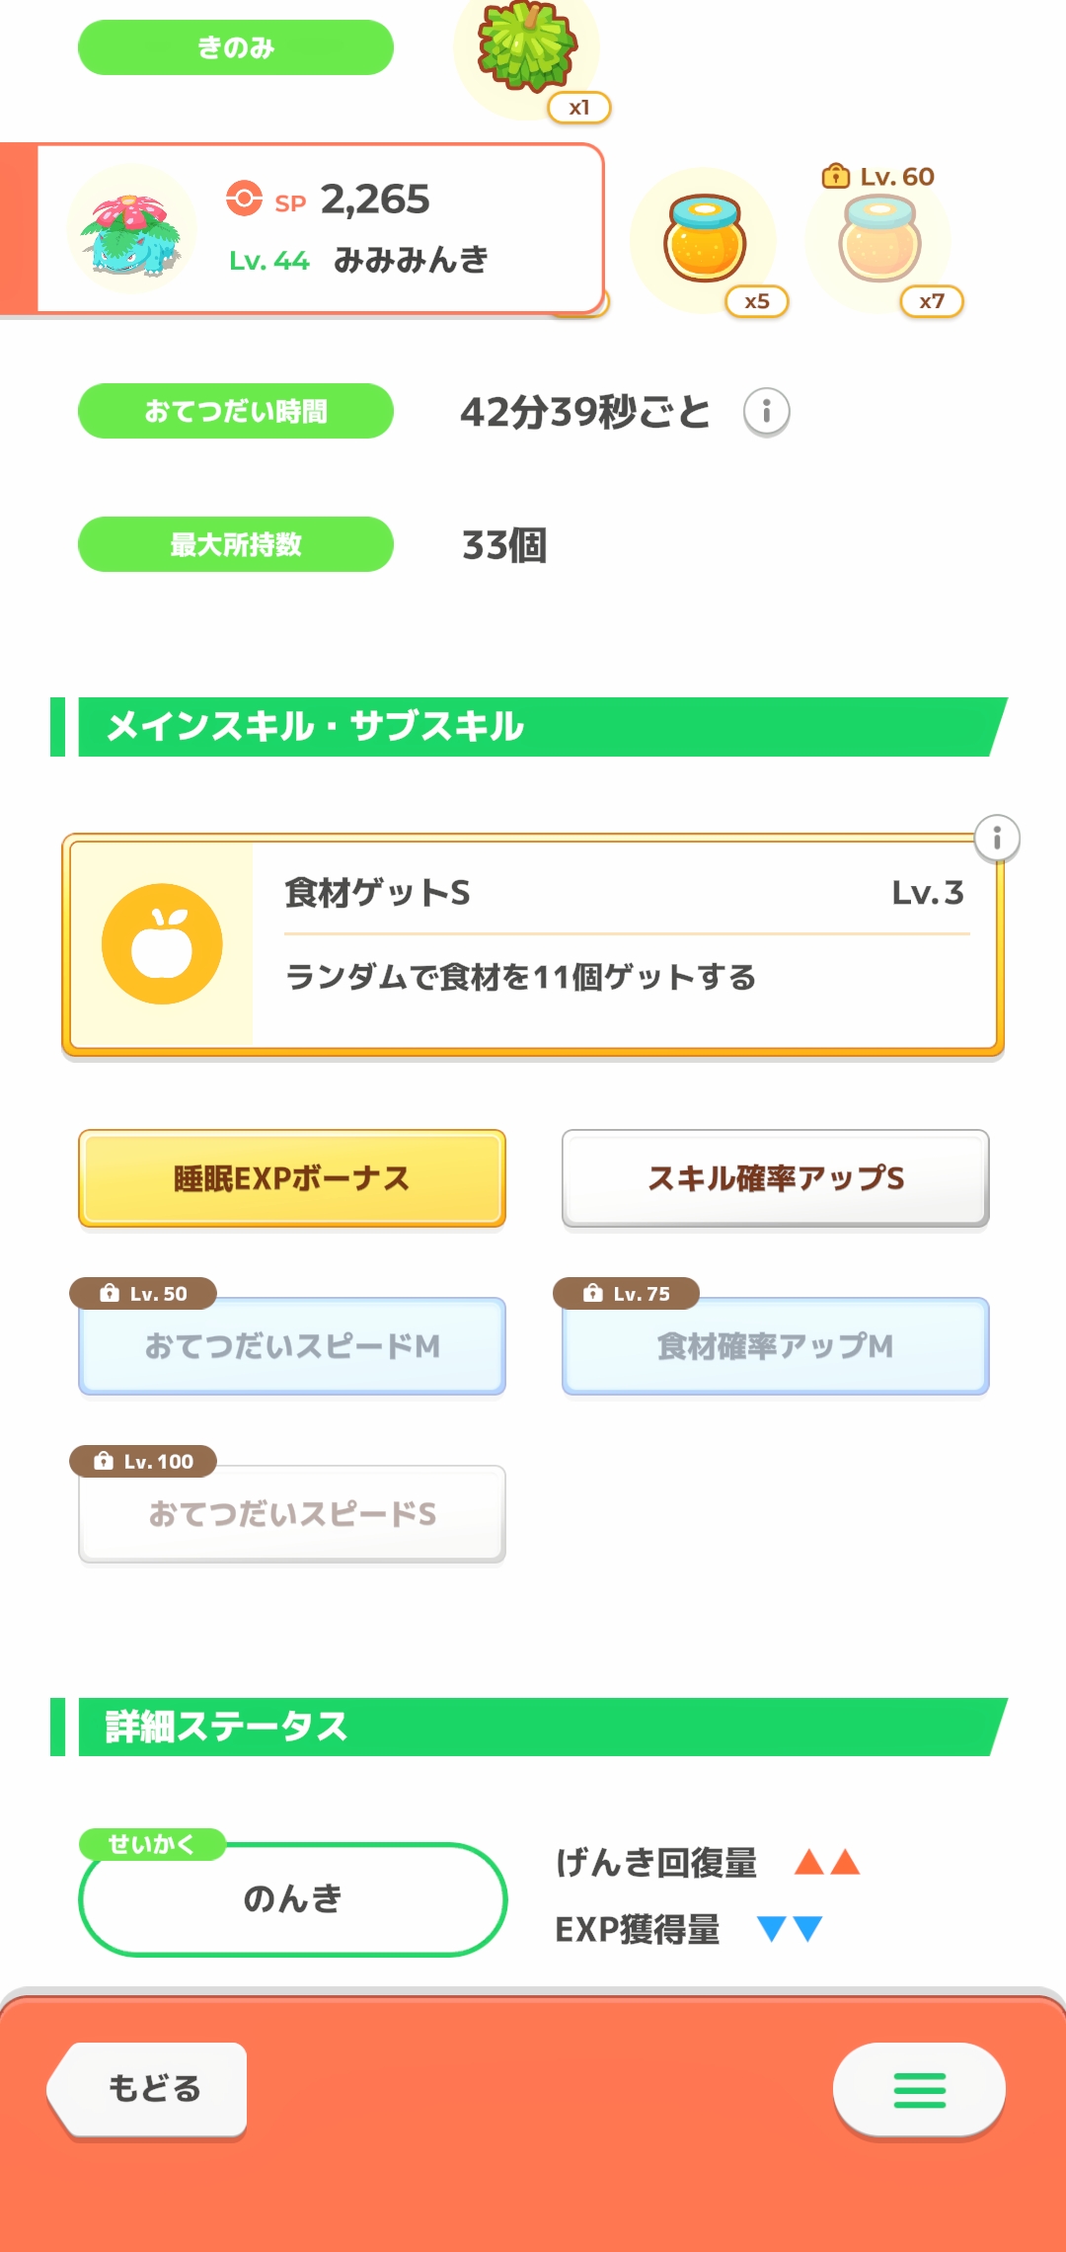
Task: Select the 睡眠EXPボーナス sub skill
Action: pyautogui.click(x=292, y=1178)
